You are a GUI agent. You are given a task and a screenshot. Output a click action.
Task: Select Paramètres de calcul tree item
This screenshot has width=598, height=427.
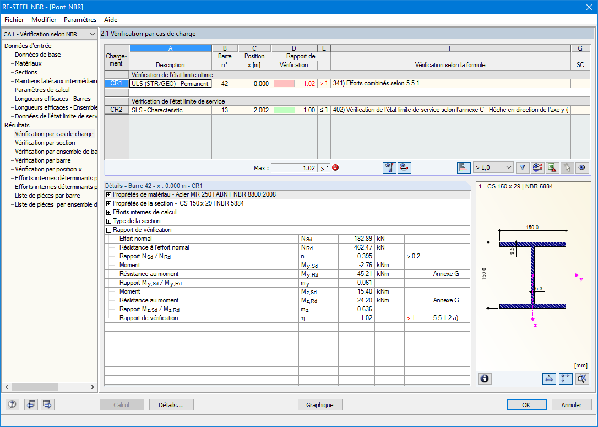(x=42, y=90)
